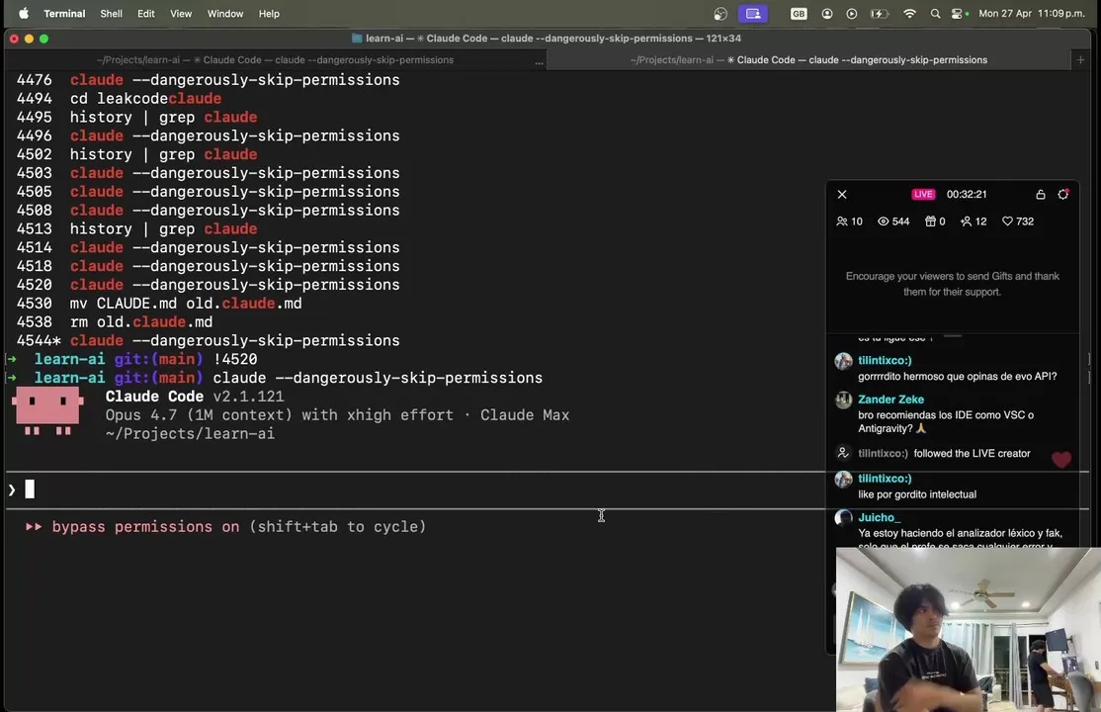Screen dimensions: 1101x712
Task: Click the Claude Code pixel mascot logo
Action: 47,410
